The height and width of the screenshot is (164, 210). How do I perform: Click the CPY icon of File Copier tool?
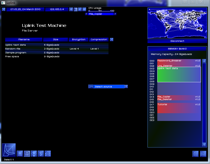coord(91,87)
